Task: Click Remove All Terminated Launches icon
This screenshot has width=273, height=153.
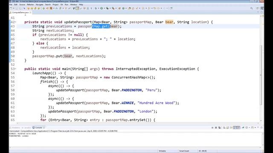Action: (220, 127)
